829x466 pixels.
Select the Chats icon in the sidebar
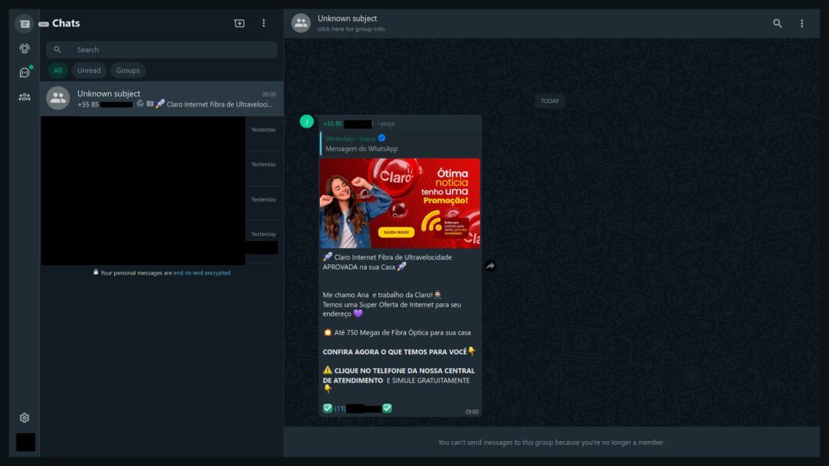24,23
